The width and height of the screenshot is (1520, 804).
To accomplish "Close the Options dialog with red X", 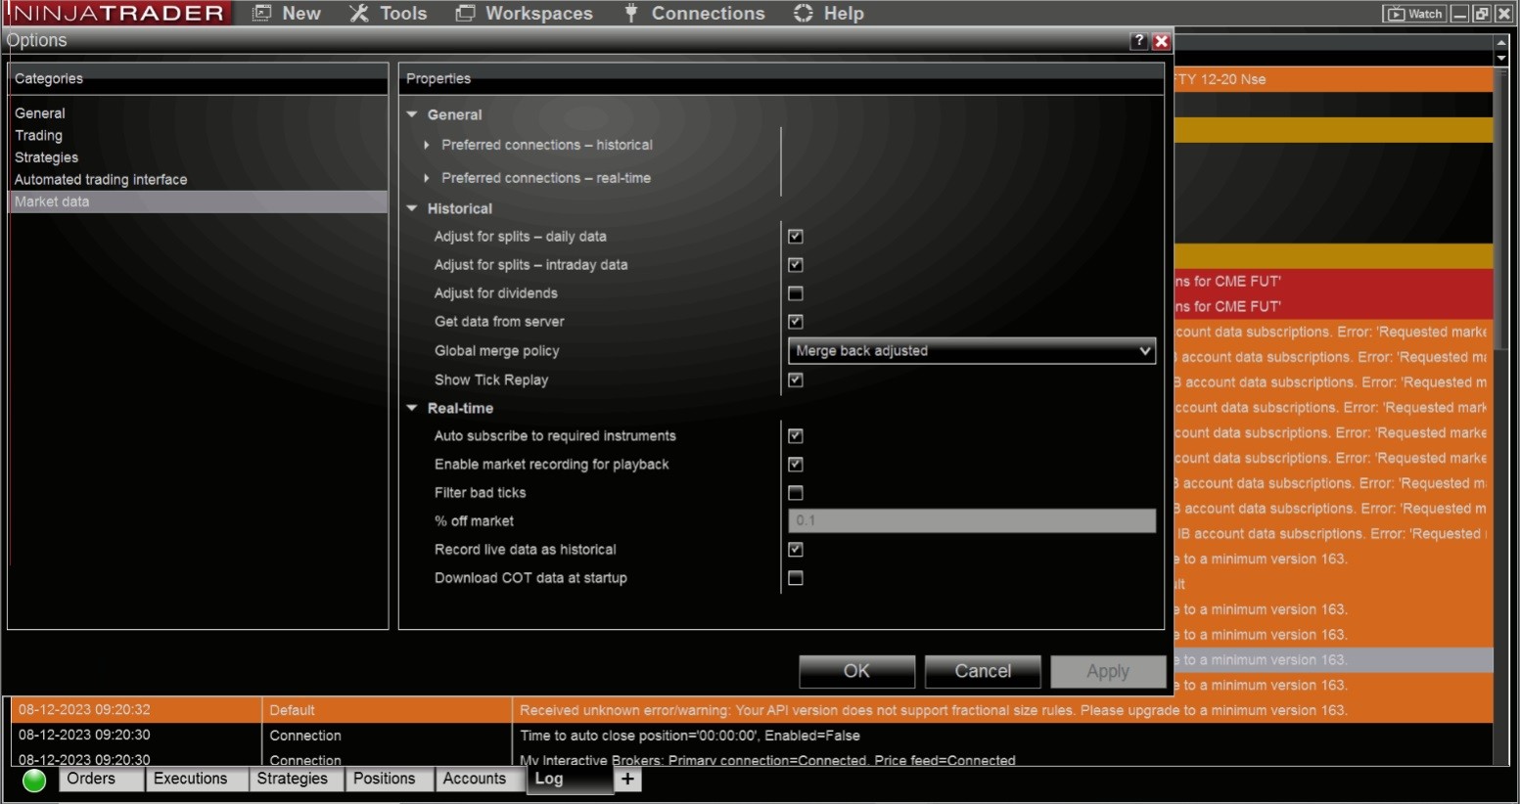I will [x=1162, y=41].
